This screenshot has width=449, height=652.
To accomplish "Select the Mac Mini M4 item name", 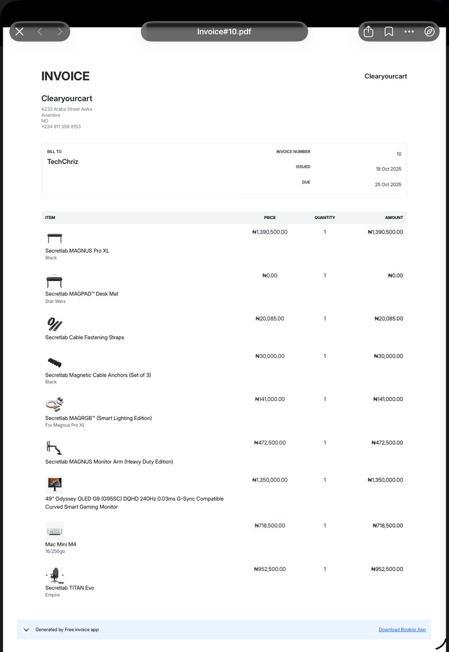I will tap(61, 544).
